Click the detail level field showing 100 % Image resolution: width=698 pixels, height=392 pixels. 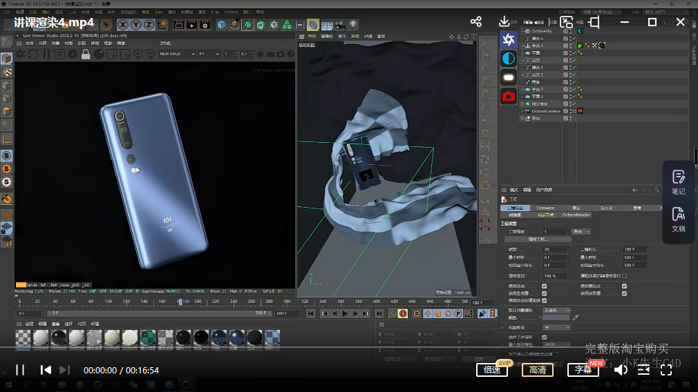click(x=556, y=276)
